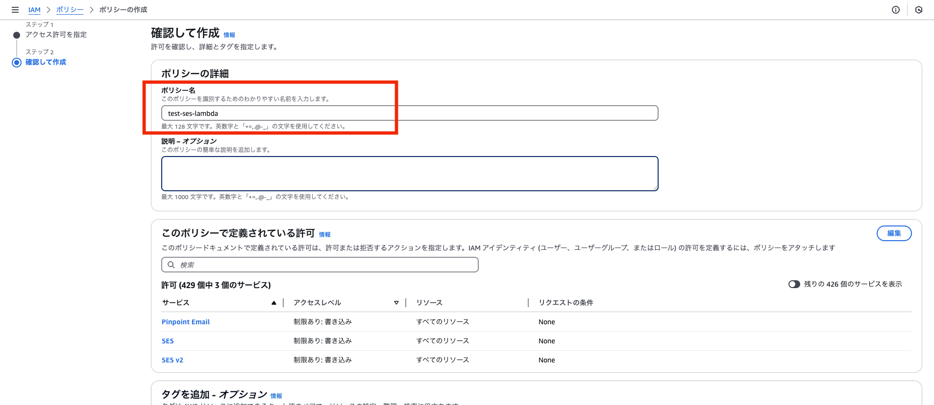Open SES v2 service link
Screen dimensions: 934x405
(x=172, y=360)
